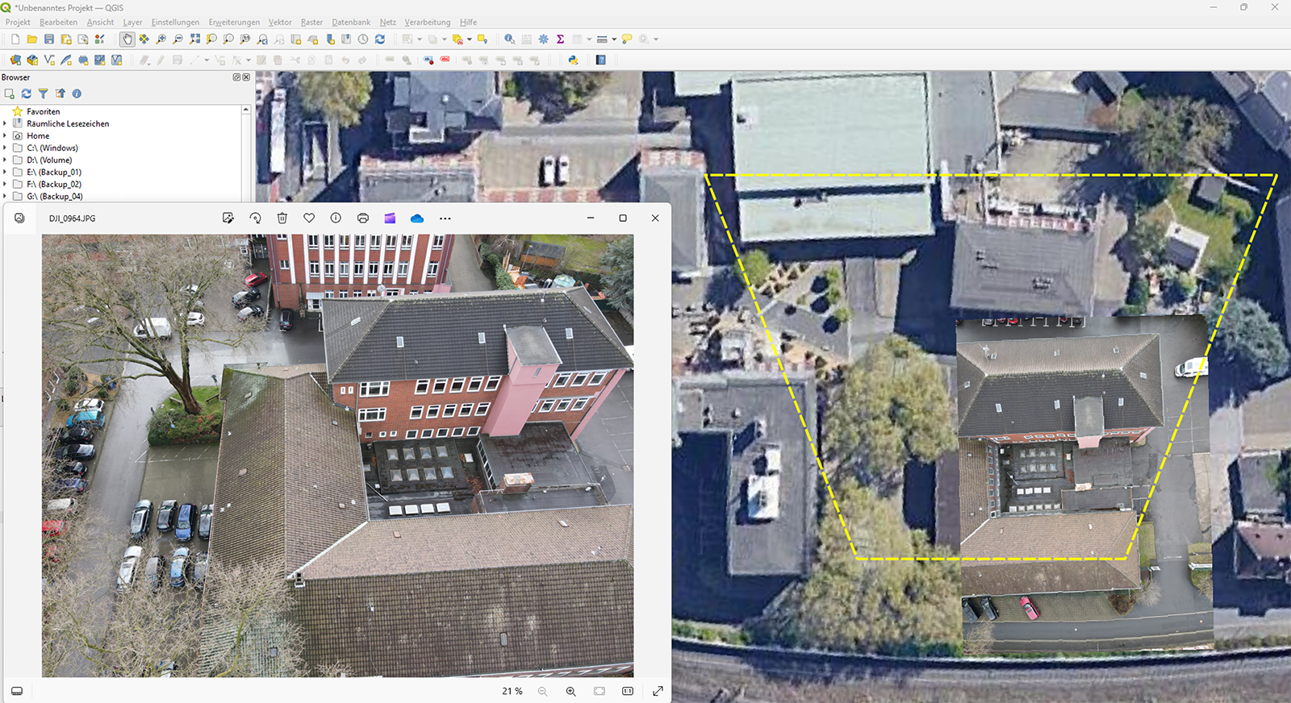The height and width of the screenshot is (703, 1291).
Task: Open the Erweiterungen menu
Action: coord(234,22)
